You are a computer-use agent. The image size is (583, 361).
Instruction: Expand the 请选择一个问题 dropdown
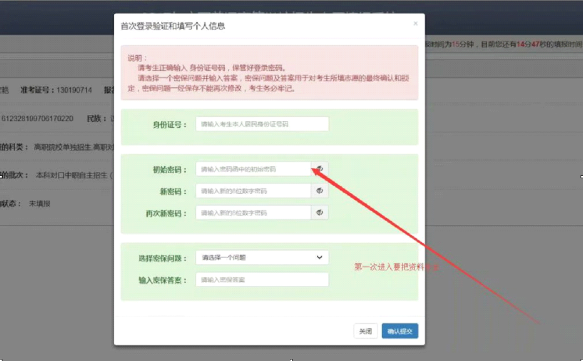click(262, 257)
